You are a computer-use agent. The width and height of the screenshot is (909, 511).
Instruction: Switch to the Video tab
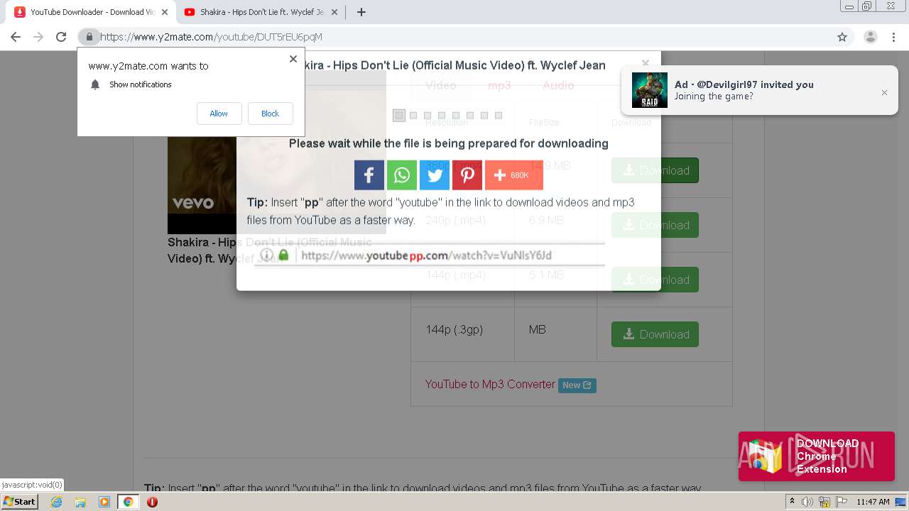pyautogui.click(x=440, y=85)
